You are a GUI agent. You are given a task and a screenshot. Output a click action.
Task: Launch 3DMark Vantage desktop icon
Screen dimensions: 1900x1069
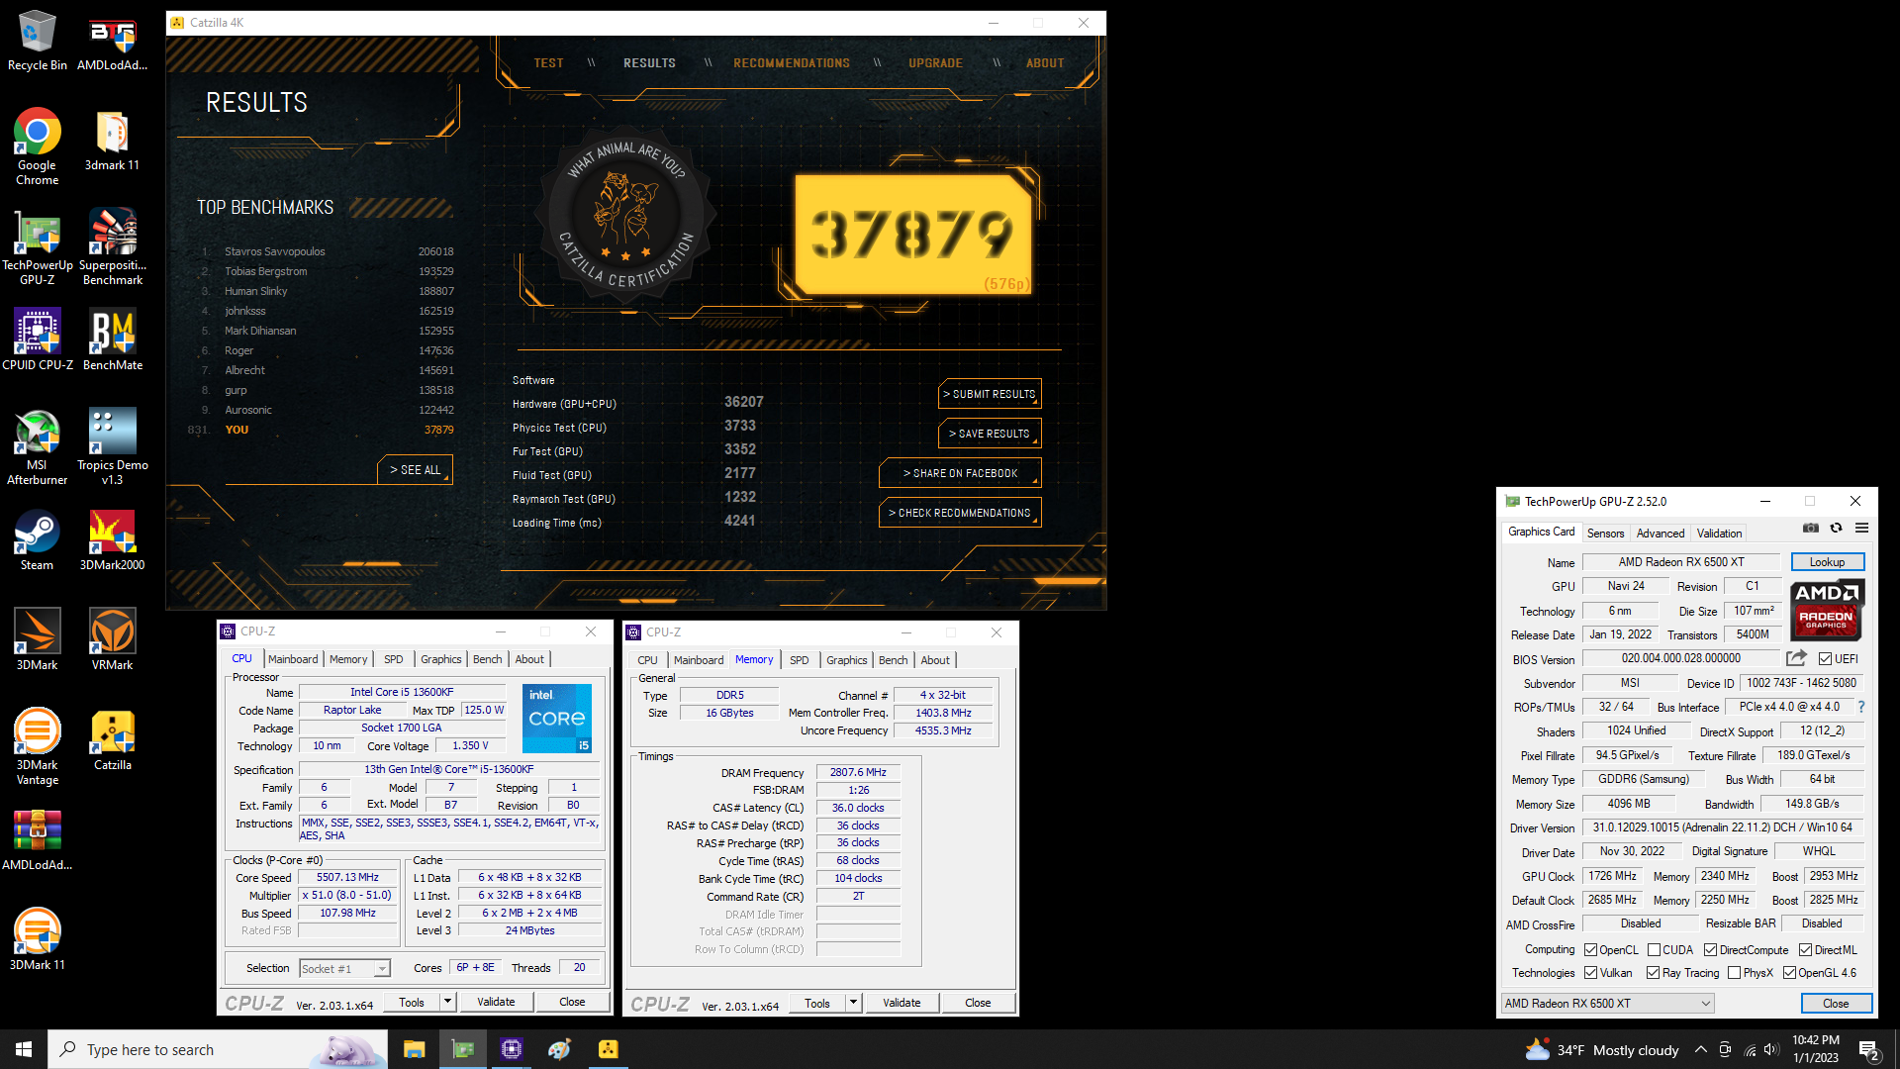tap(37, 747)
